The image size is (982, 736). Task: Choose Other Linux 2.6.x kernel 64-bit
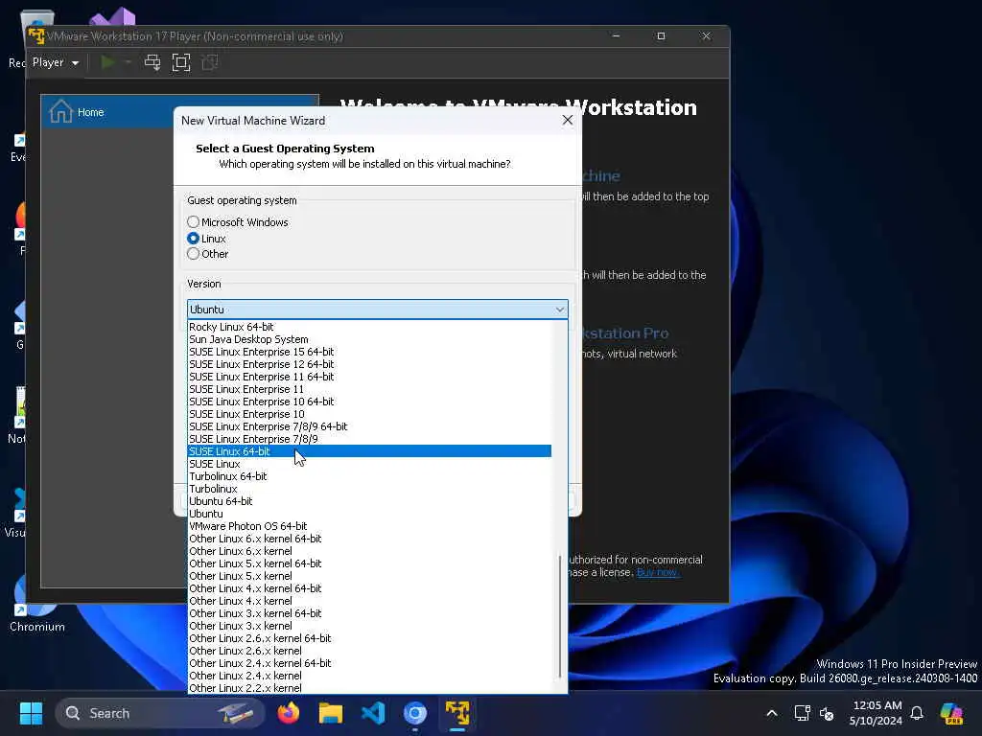[369, 639]
